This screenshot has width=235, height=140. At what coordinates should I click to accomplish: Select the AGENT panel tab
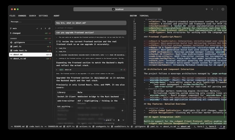click(x=56, y=16)
